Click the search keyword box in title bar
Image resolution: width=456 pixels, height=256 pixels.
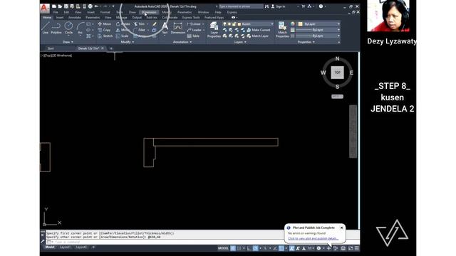pos(241,6)
